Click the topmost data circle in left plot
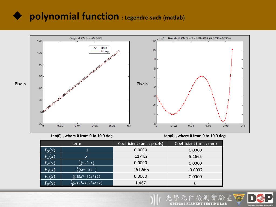The image size is (276, 207). pos(119,51)
